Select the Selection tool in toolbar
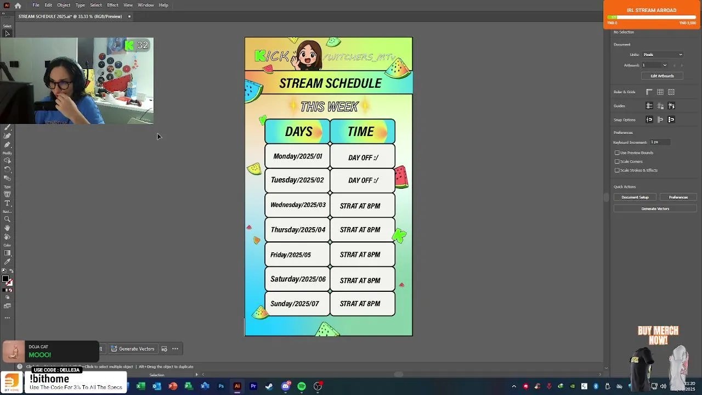Screen dimensions: 702x395 (x=7, y=33)
